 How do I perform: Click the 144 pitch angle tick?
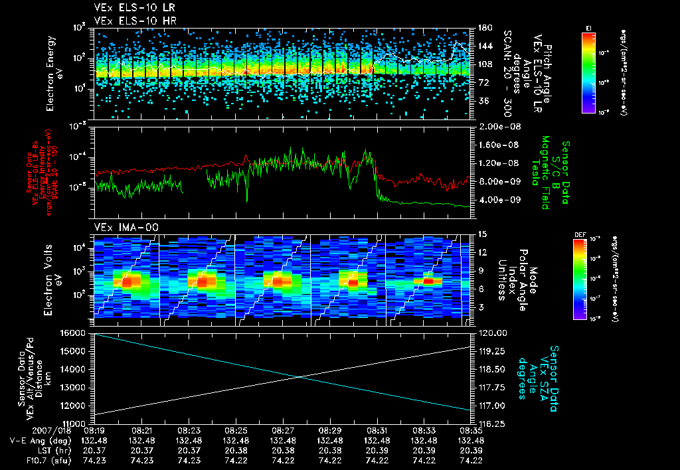pos(485,46)
